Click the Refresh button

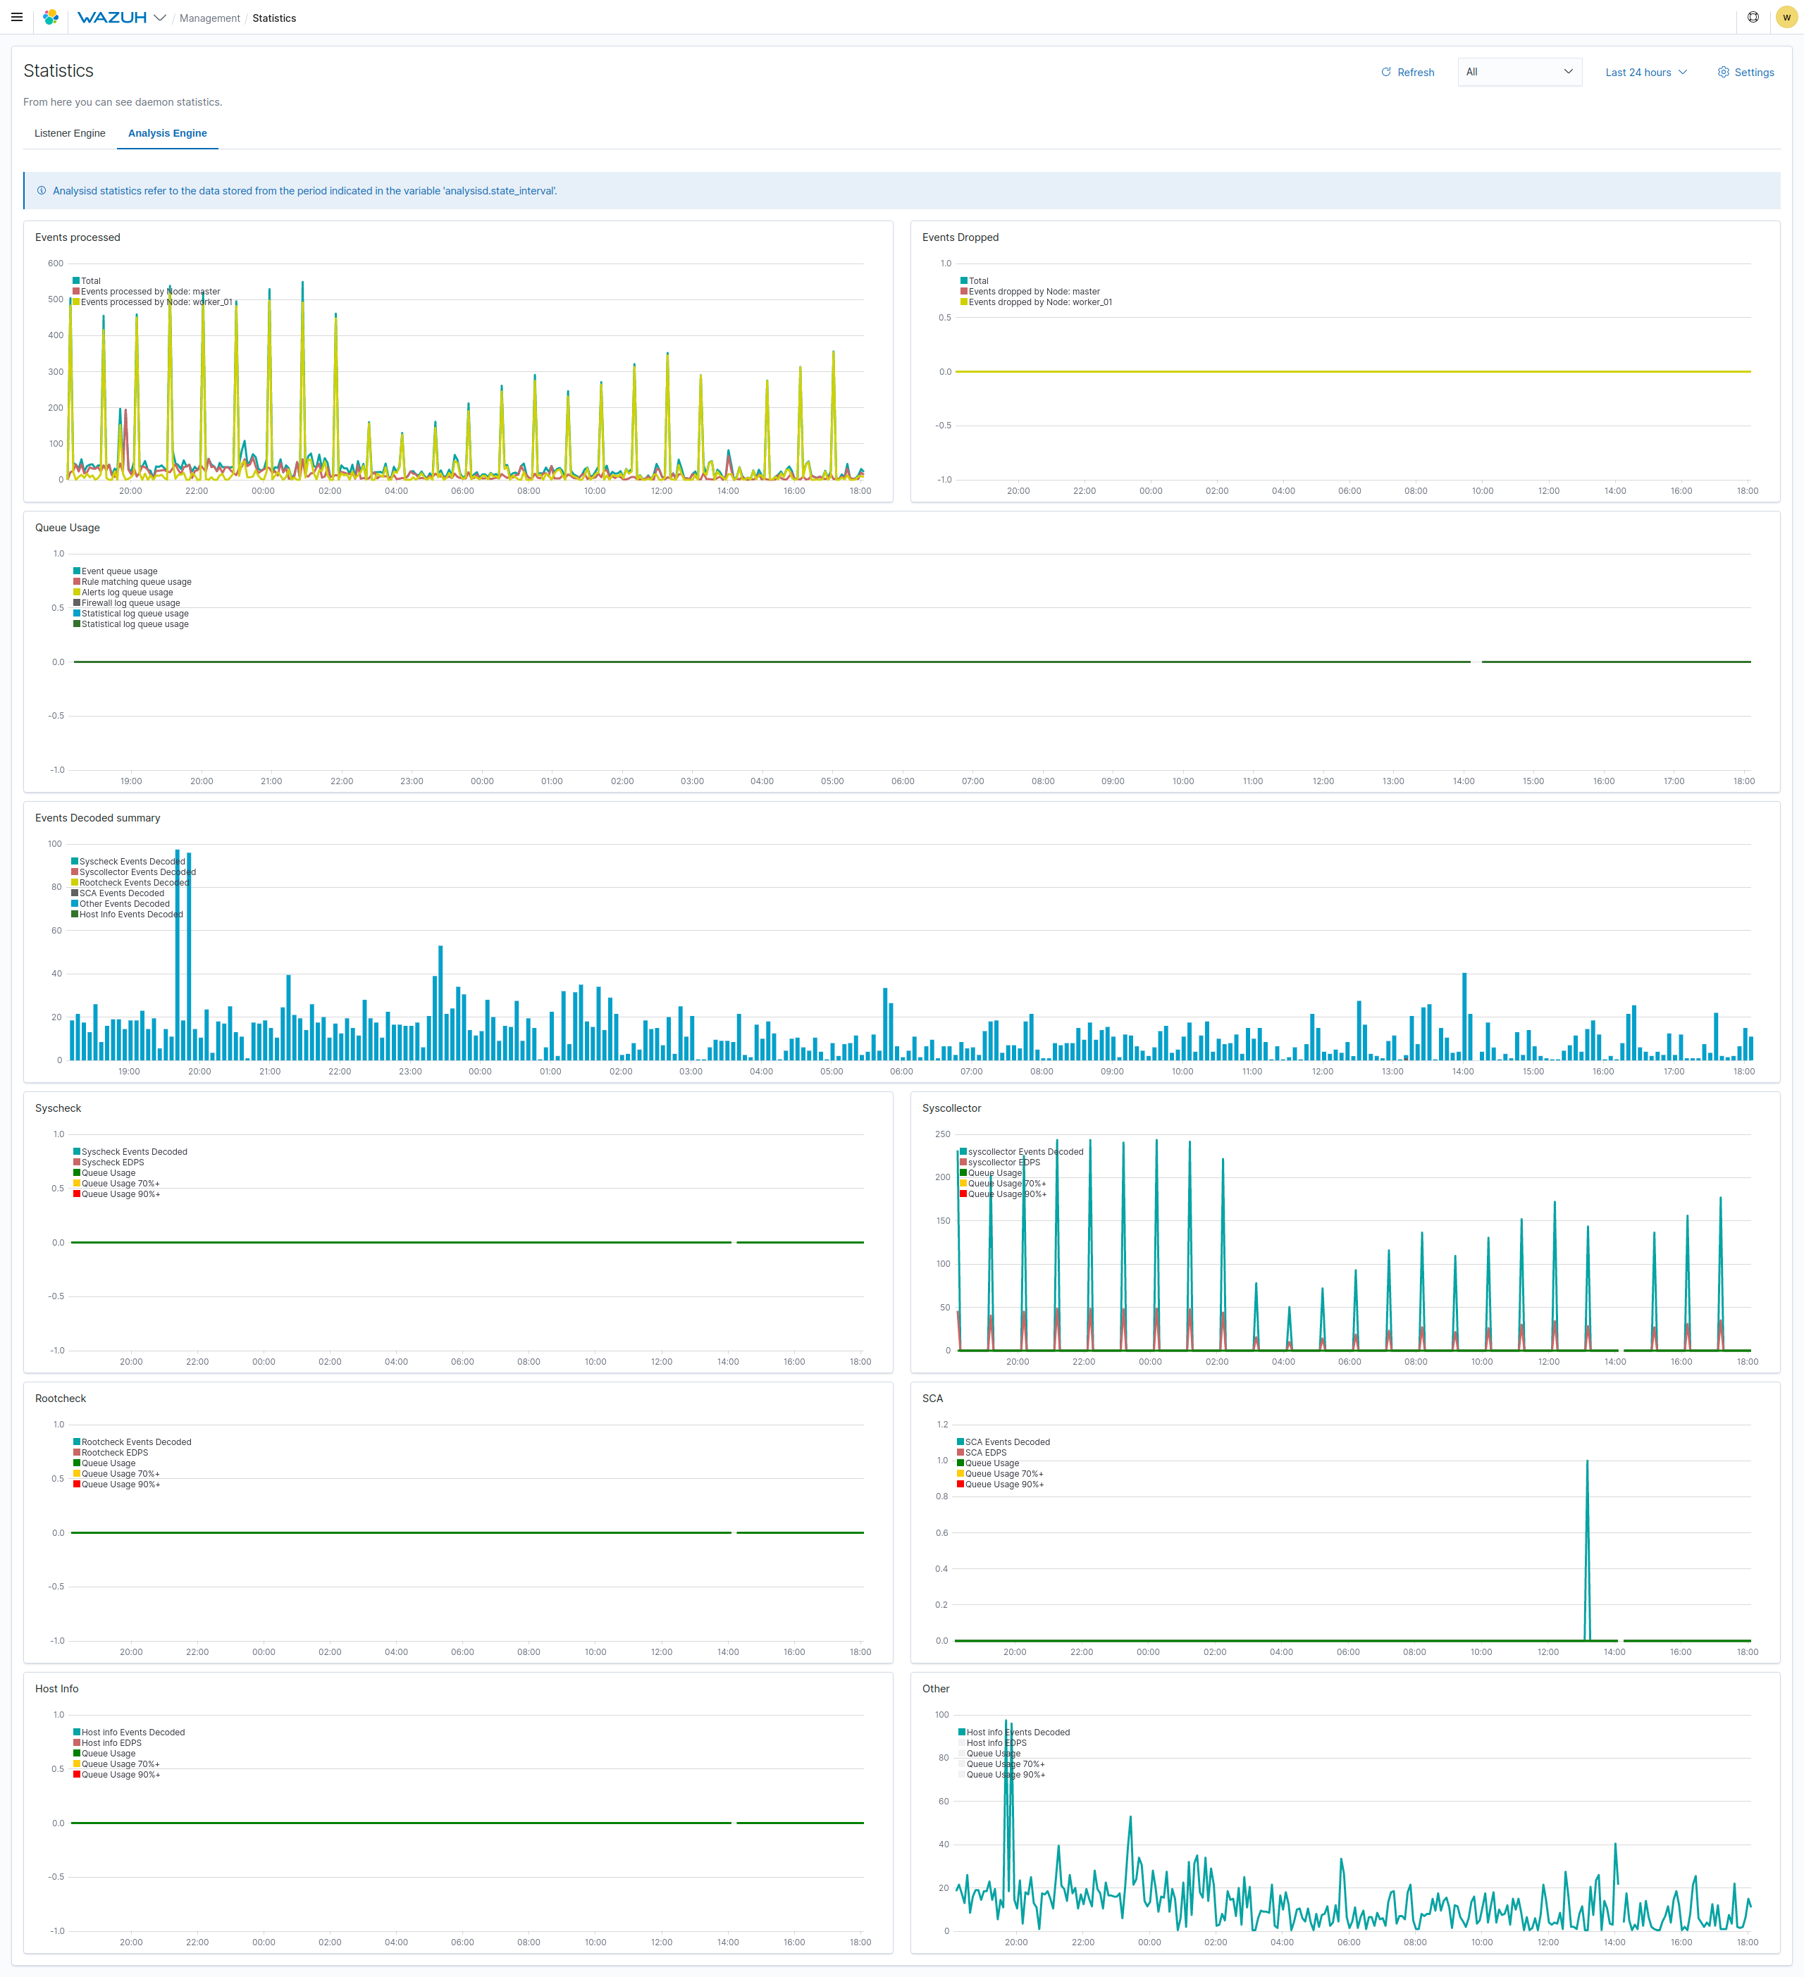click(1408, 73)
